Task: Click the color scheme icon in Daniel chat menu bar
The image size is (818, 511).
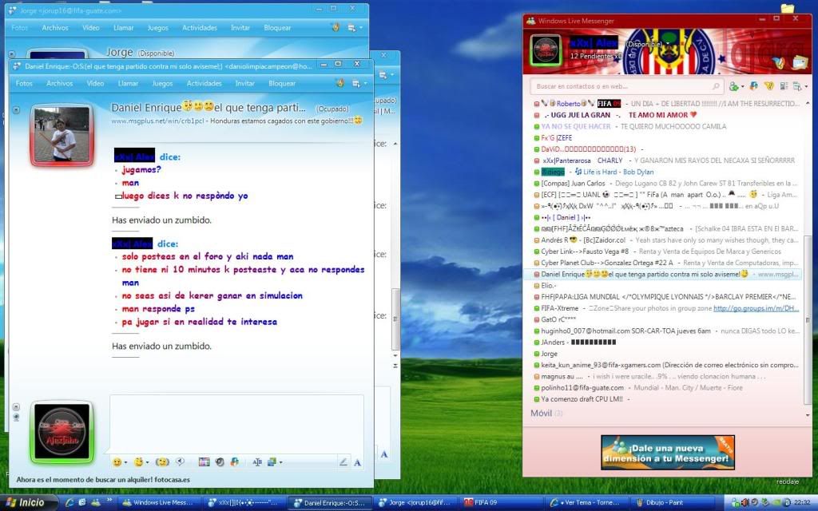Action: pos(340,83)
